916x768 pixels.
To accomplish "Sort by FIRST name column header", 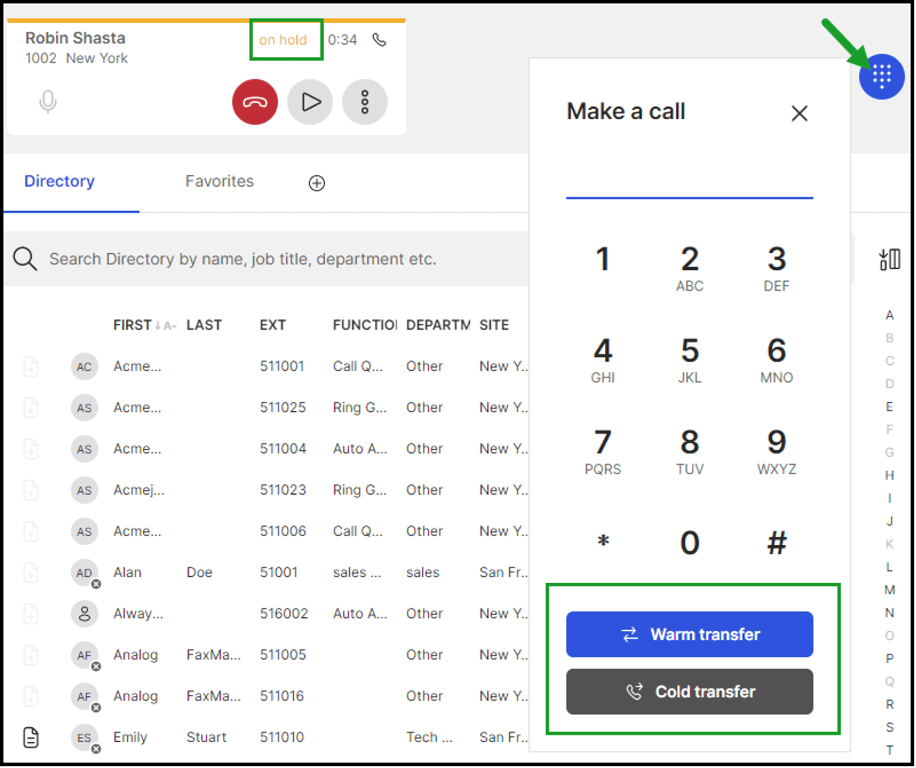I will (x=132, y=325).
